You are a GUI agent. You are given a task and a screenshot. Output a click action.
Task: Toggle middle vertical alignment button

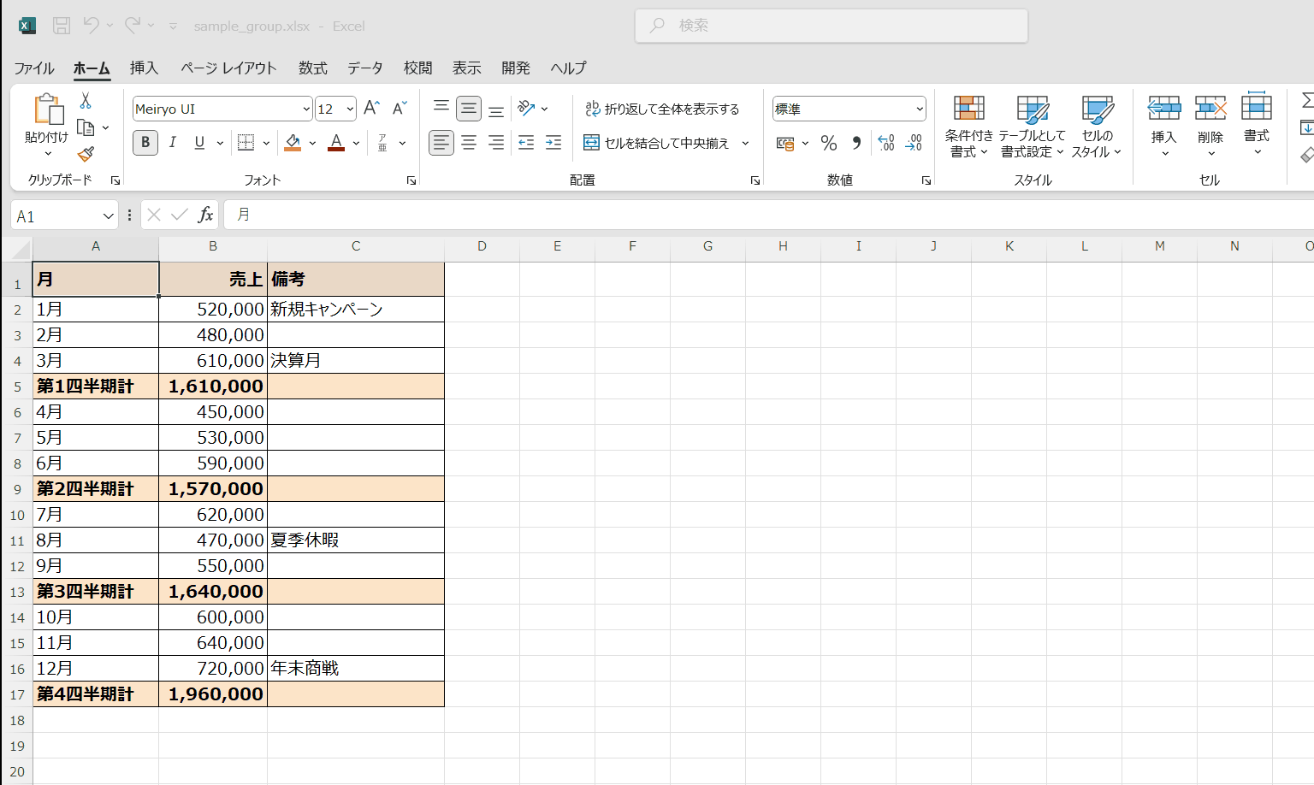[x=469, y=109]
